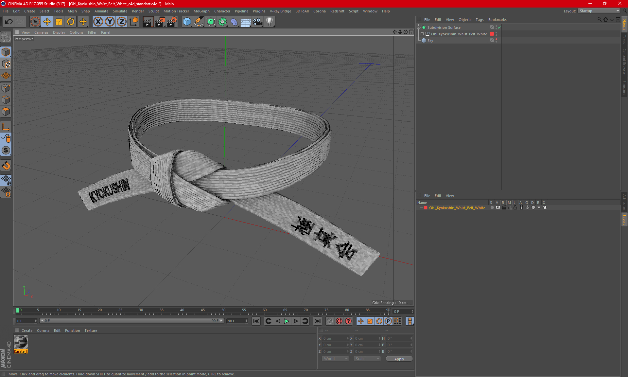Toggle Locked Workplane icon
The width and height of the screenshot is (628, 377).
[x=6, y=180]
